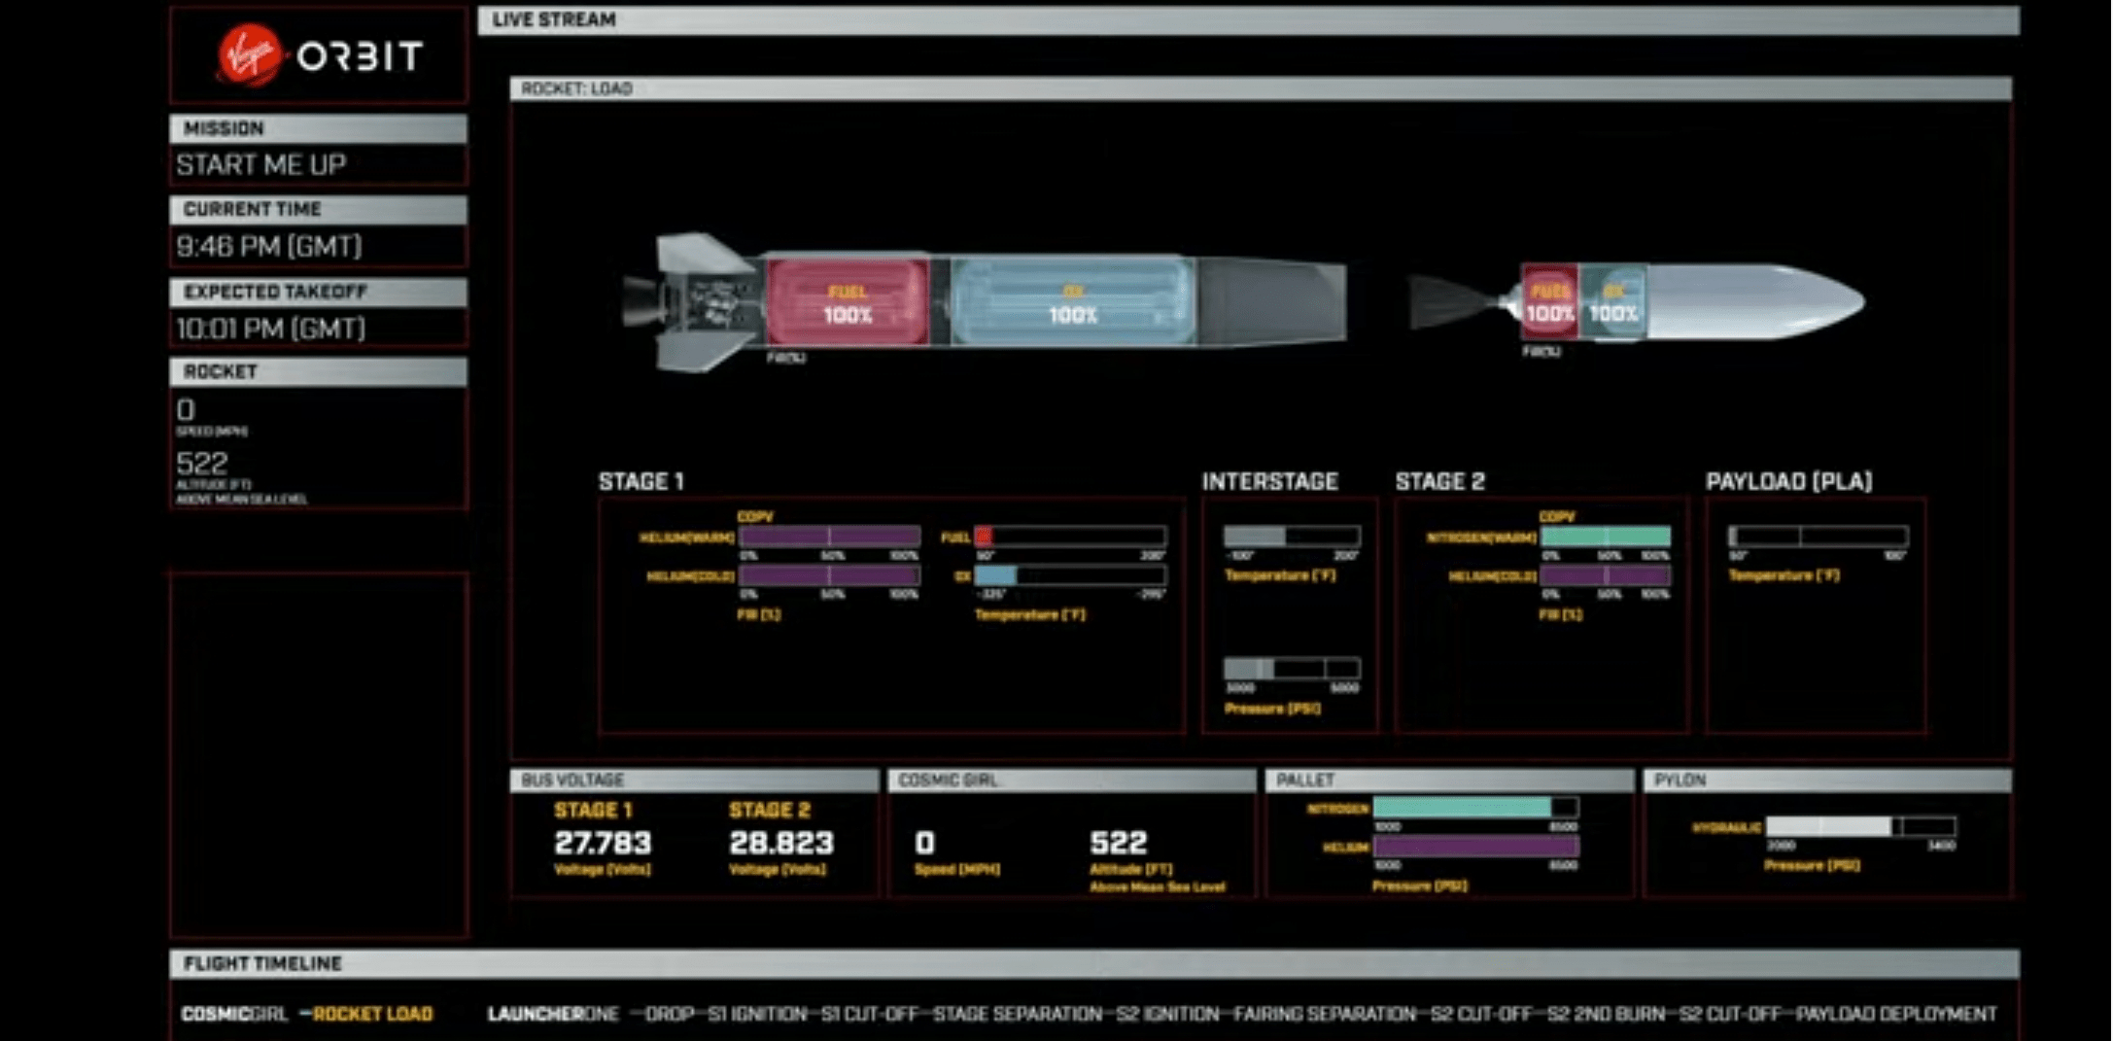
Task: Select the STAGE SEPARATION timeline step
Action: point(1018,1014)
